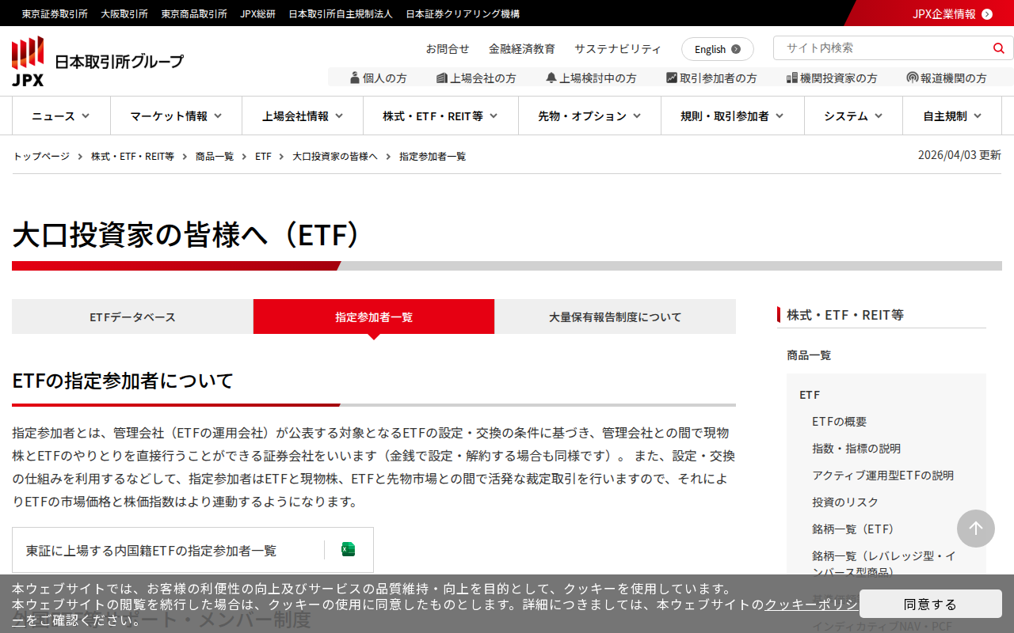Open アクティブ運用型ETFの説明 in the sidebar
This screenshot has width=1014, height=633.
tap(883, 476)
